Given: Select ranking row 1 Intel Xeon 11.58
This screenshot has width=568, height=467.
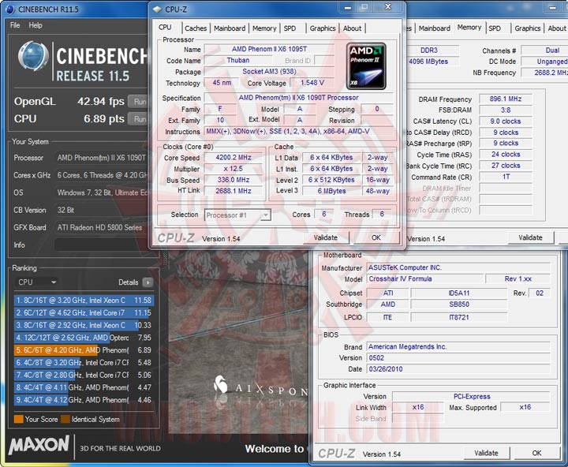Looking at the screenshot, I should [x=84, y=301].
